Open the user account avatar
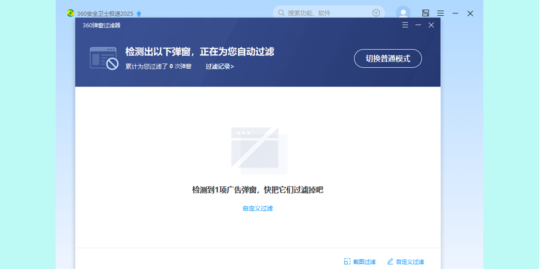This screenshot has height=269, width=539. pyautogui.click(x=403, y=13)
